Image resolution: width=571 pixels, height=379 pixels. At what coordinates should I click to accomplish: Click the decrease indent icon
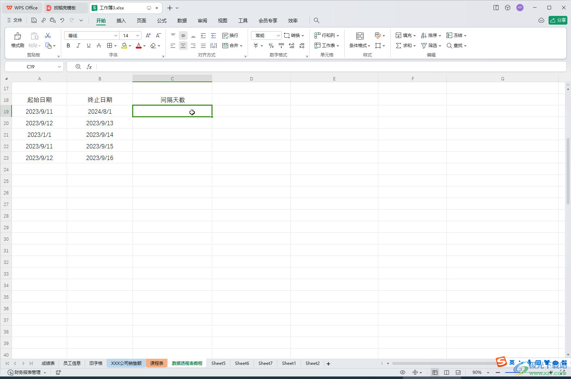[203, 35]
